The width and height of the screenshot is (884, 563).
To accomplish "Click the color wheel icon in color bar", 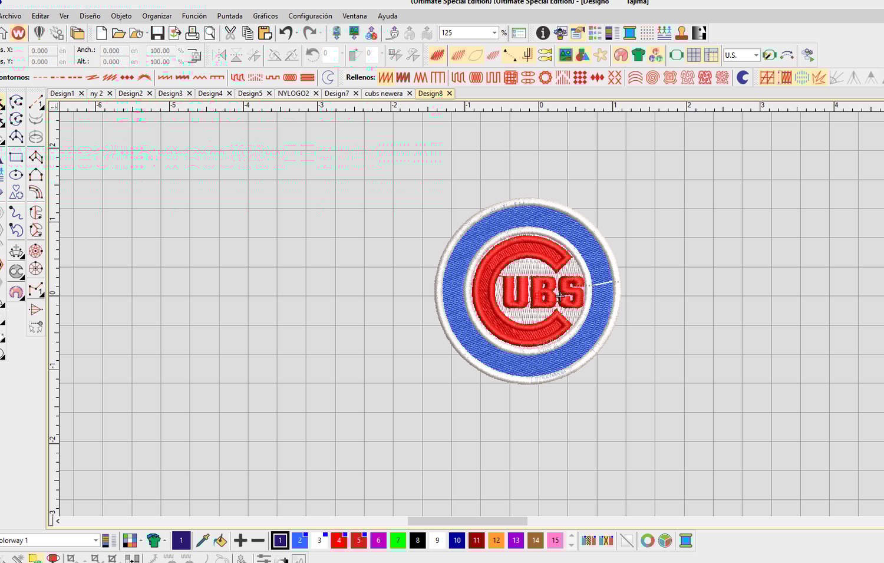I will click(647, 541).
